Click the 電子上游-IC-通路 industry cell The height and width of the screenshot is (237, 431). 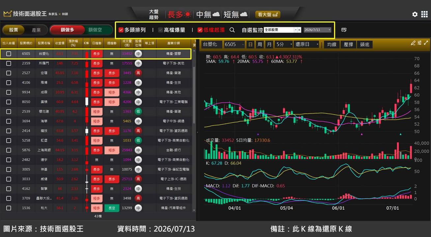[173, 179]
